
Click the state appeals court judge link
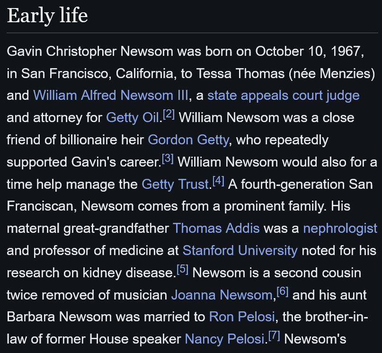pyautogui.click(x=283, y=96)
